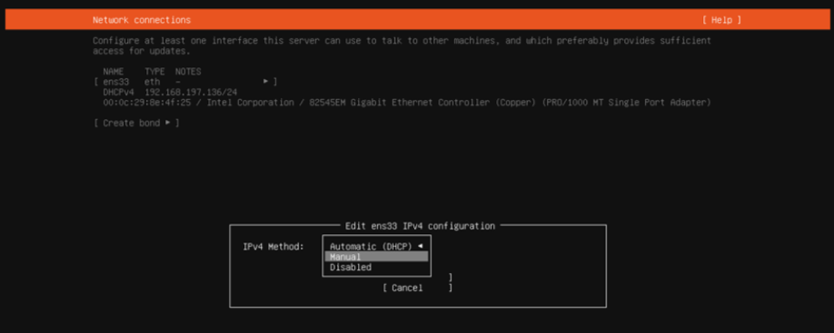Click the Edit ens33 IPv4 configuration title

coord(421,226)
